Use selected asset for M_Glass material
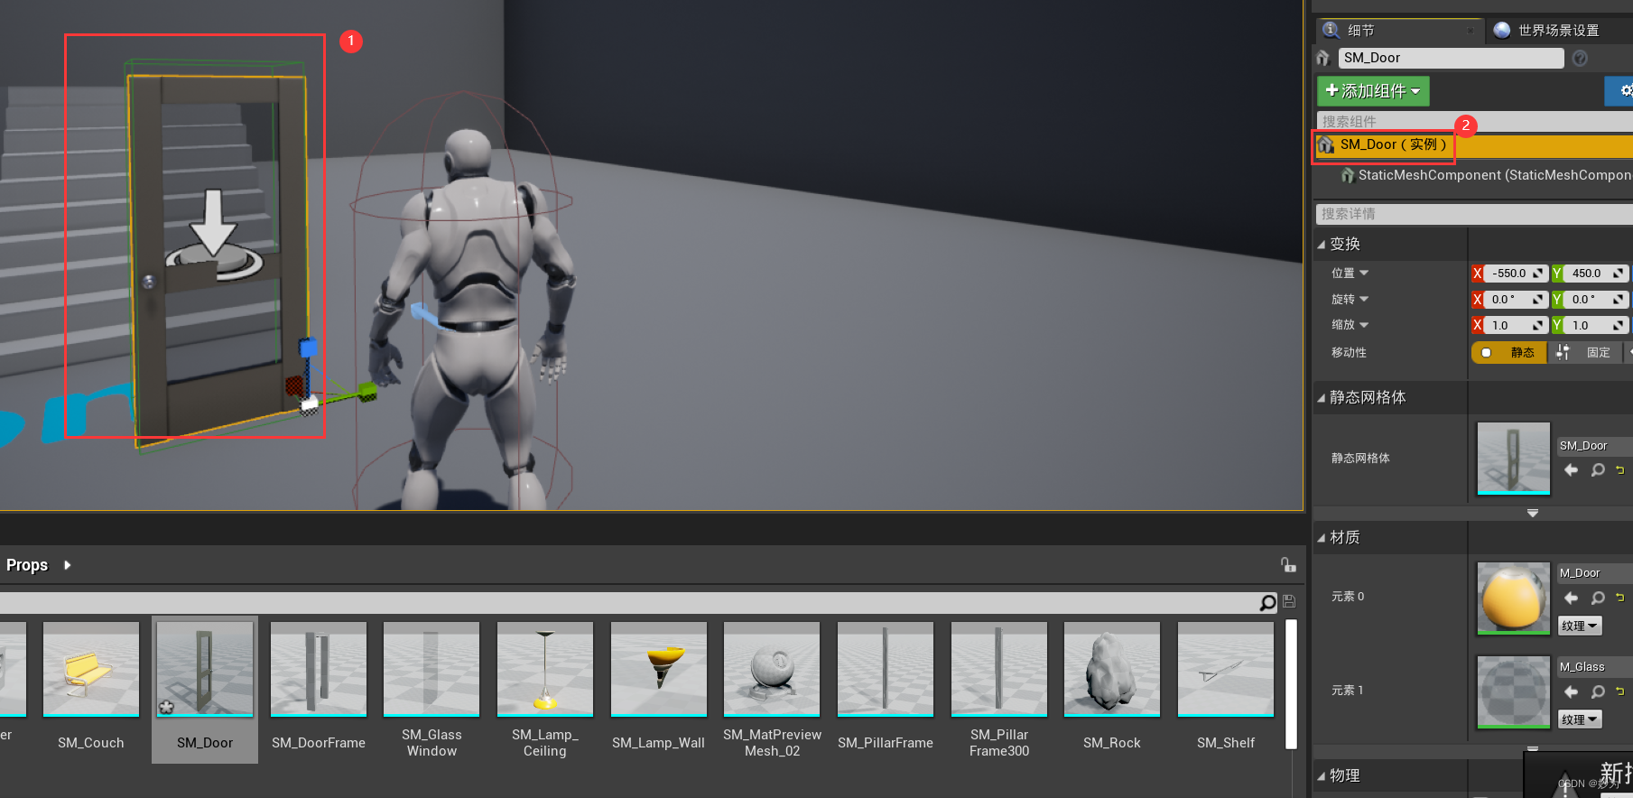Screen dimensions: 1633x798 (x=1572, y=691)
